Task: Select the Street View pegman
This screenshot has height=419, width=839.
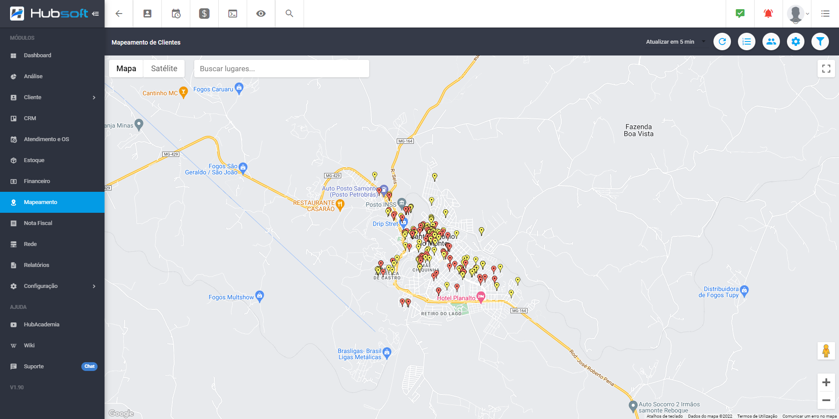Action: click(826, 351)
